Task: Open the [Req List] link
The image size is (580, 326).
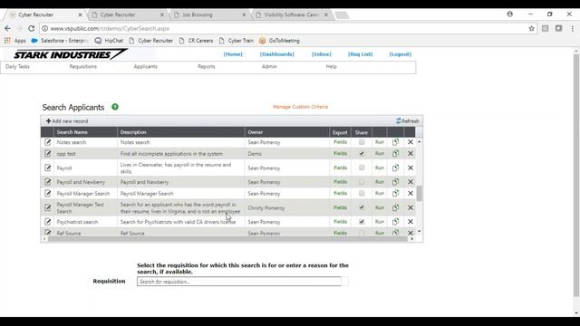Action: 361,54
